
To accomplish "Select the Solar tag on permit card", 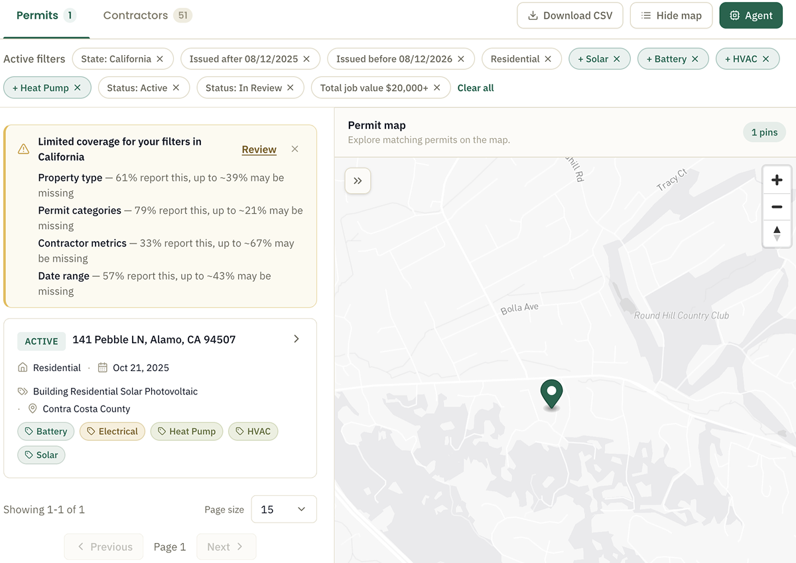I will coord(41,455).
